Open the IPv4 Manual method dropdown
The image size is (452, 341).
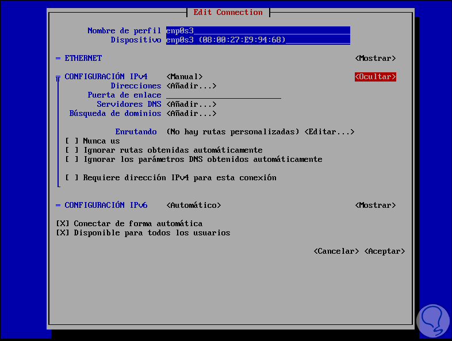tap(185, 76)
